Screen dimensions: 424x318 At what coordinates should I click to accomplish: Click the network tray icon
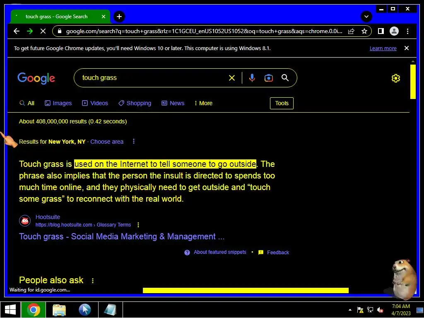pos(370,310)
